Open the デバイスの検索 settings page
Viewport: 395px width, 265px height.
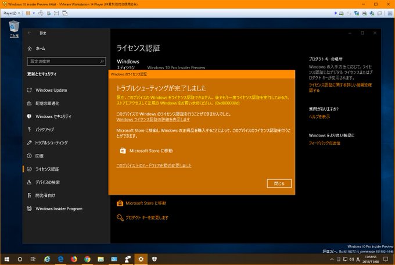coord(44,182)
